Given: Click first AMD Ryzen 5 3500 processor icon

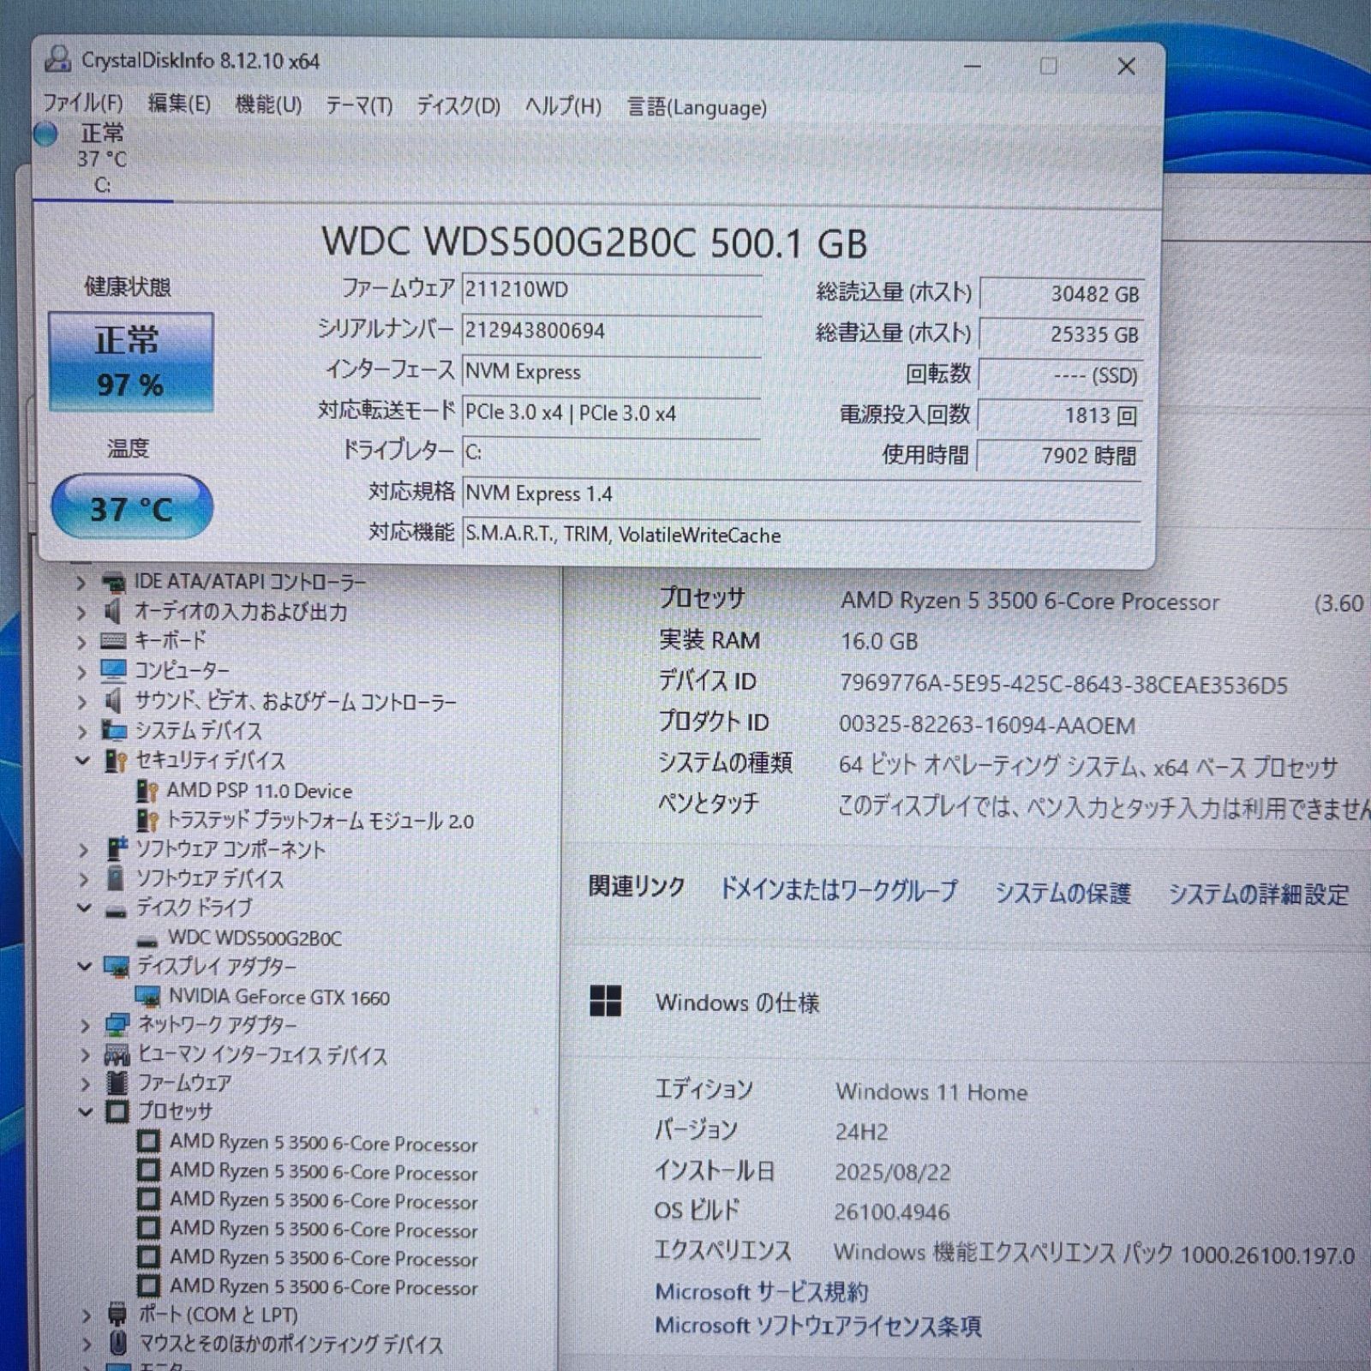Looking at the screenshot, I should (148, 1141).
